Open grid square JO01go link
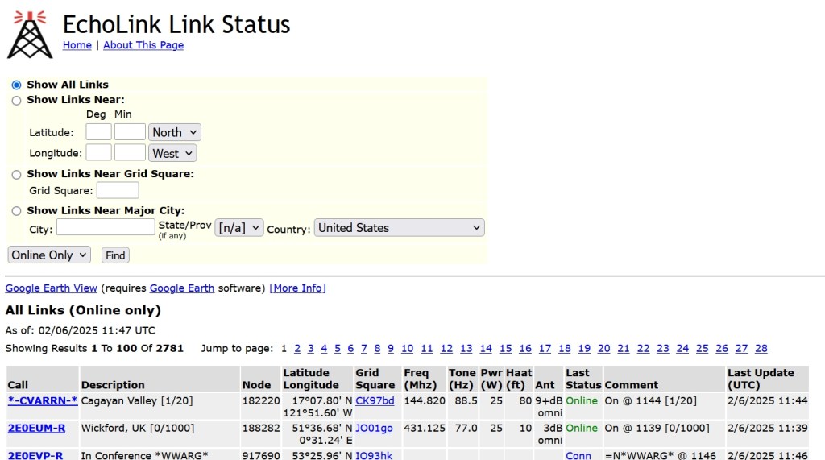Viewport: 825px width, 460px height. (x=374, y=428)
